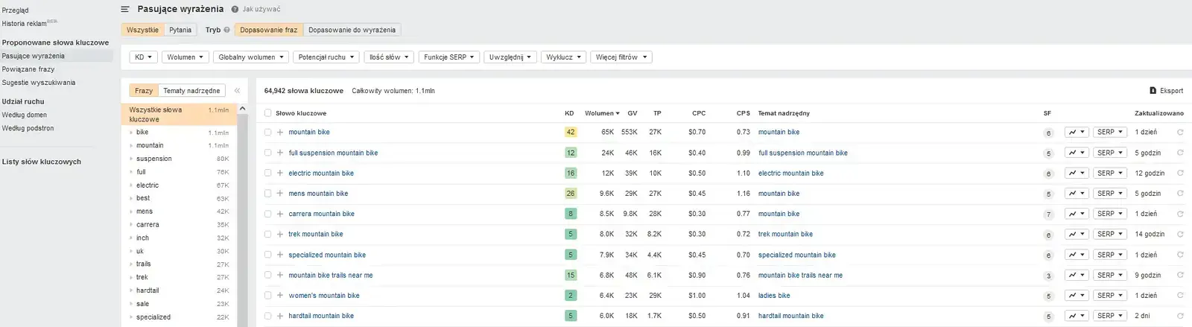The height and width of the screenshot is (327, 1192).
Task: Open the trend chart icon for mountain bike row
Action: pos(1076,133)
